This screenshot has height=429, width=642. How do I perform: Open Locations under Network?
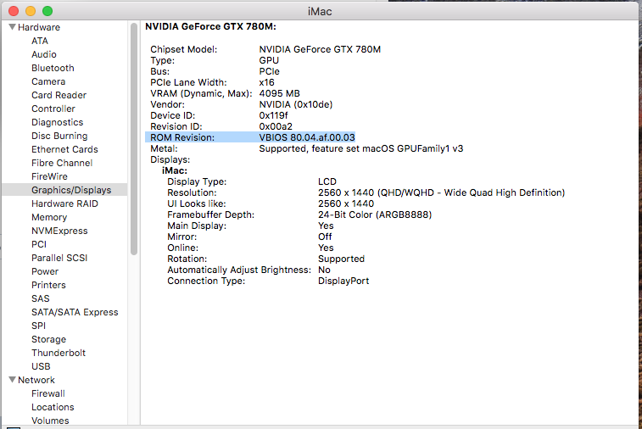53,407
